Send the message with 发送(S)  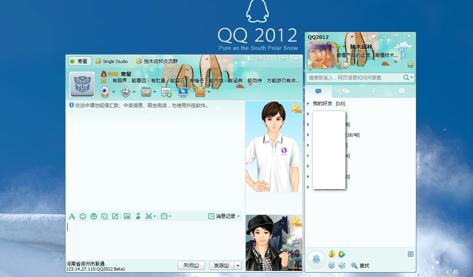(222, 265)
